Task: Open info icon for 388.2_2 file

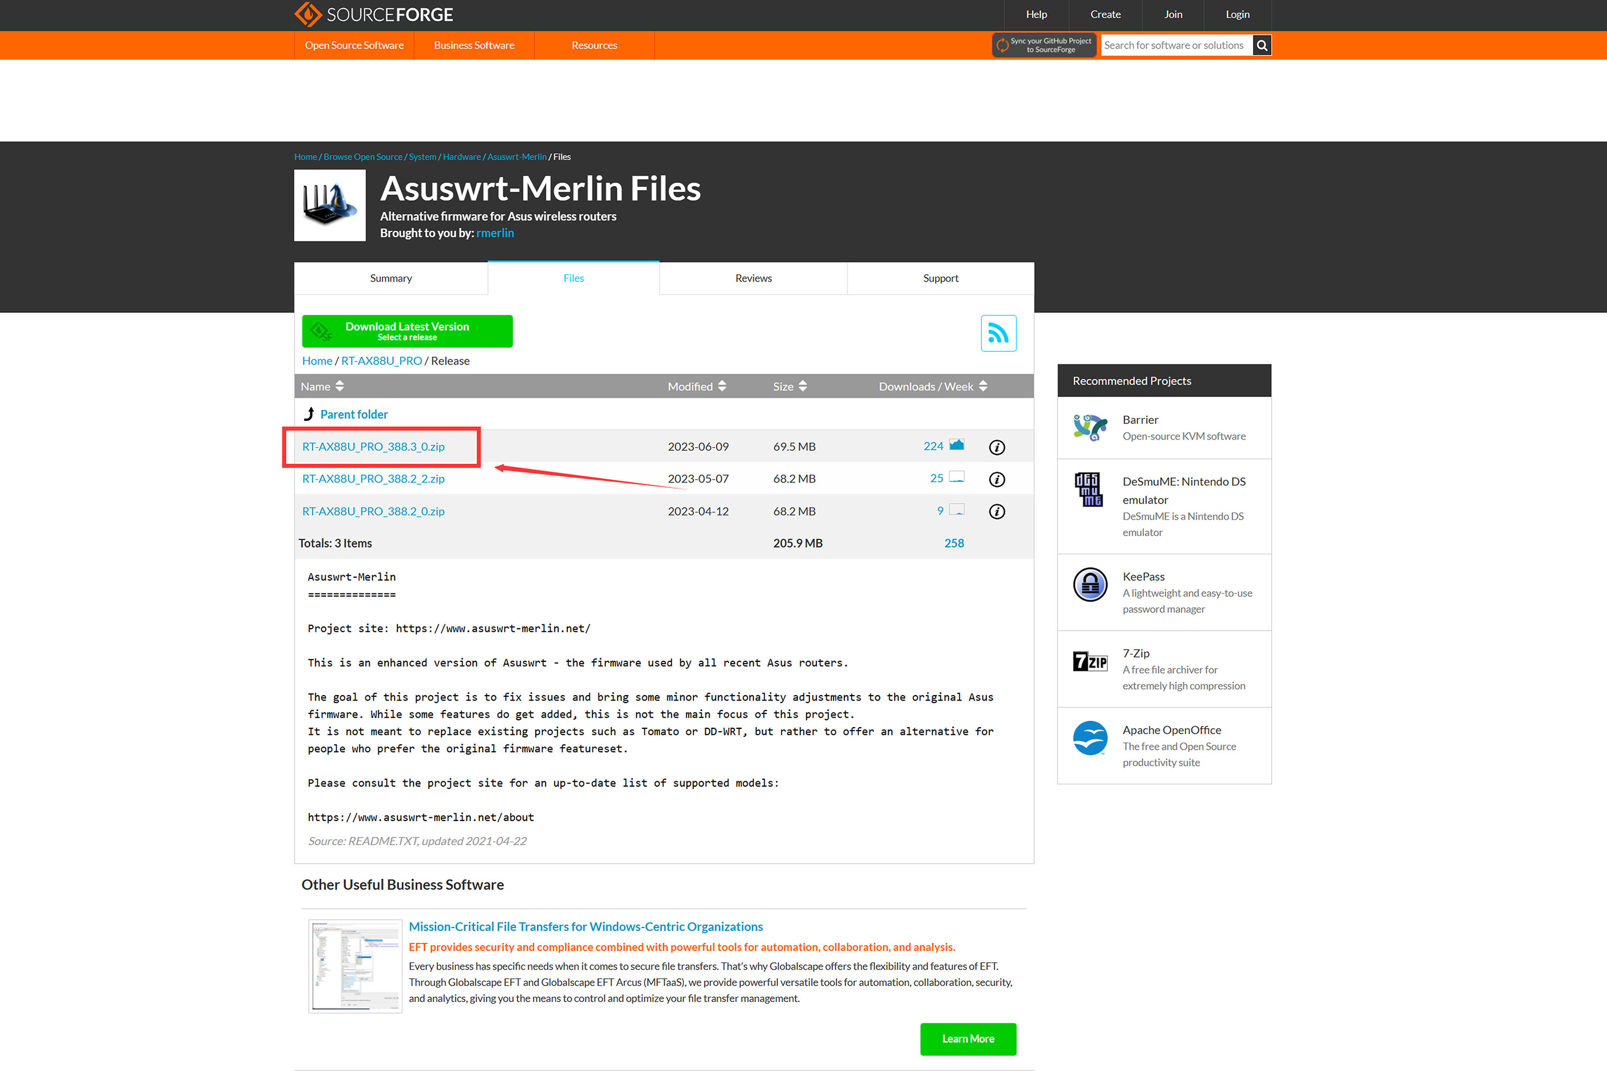Action: pos(997,479)
